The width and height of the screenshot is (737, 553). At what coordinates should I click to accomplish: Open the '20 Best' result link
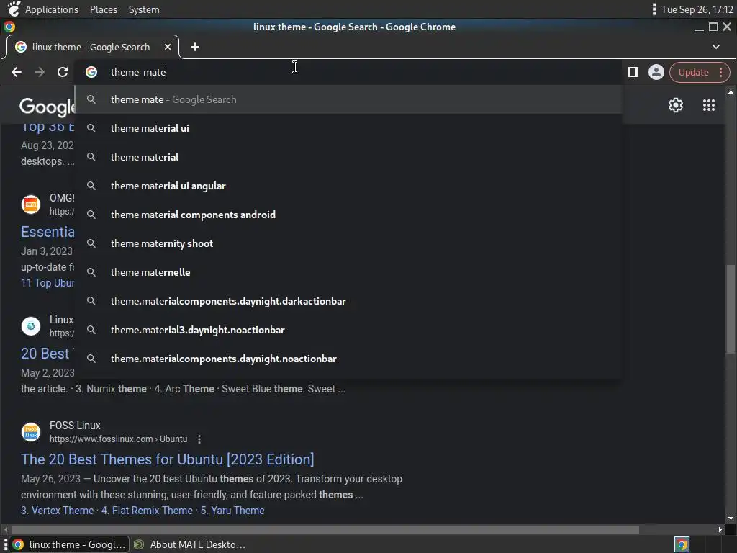[45, 353]
